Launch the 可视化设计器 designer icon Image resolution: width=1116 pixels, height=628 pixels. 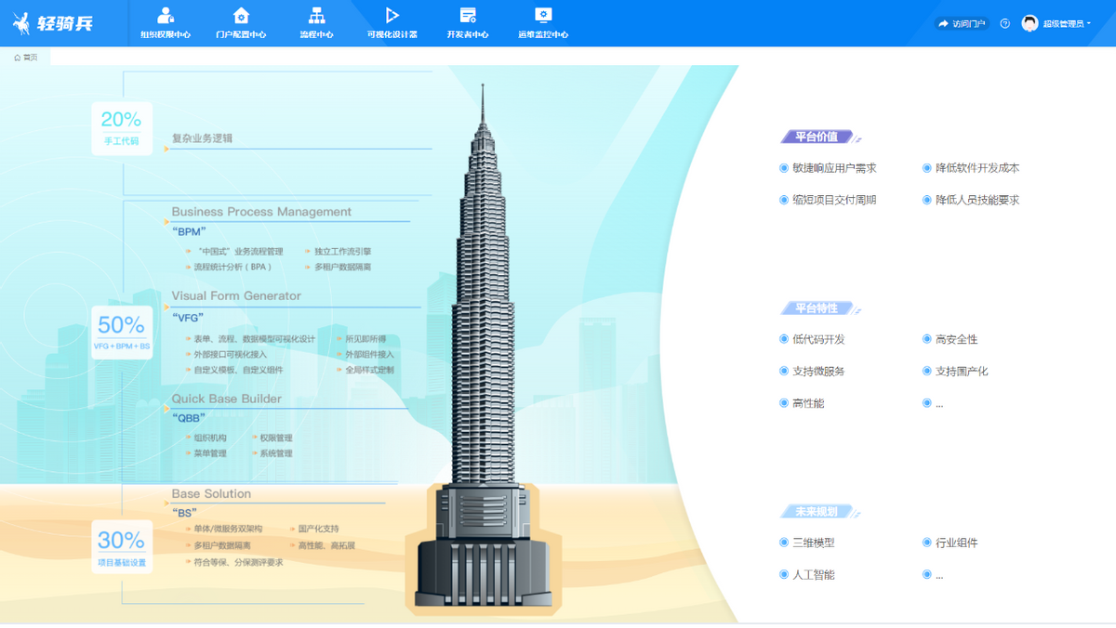tap(392, 15)
